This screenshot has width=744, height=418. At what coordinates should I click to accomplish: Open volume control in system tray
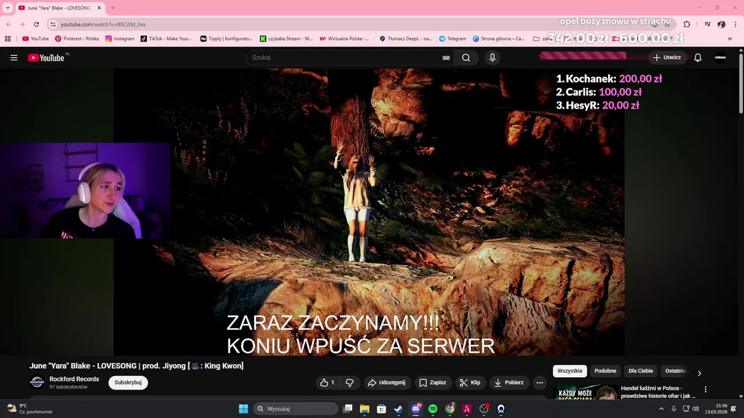695,409
